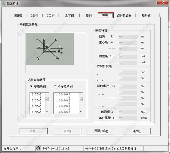Select L 36*3 in equal angle list
The image size is (170, 153).
[x=37, y=112]
